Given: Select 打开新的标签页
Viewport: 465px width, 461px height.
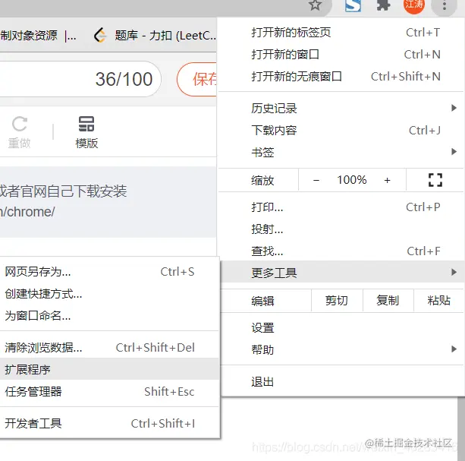Looking at the screenshot, I should 341,33.
